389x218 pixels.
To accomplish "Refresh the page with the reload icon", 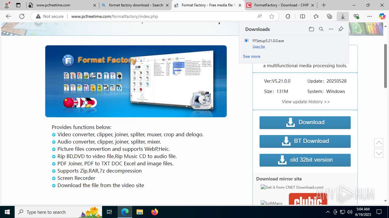I will click(x=22, y=16).
